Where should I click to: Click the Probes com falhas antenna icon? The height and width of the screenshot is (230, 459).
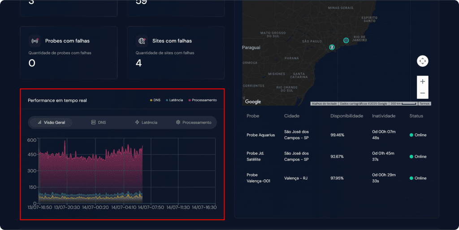[x=35, y=41]
